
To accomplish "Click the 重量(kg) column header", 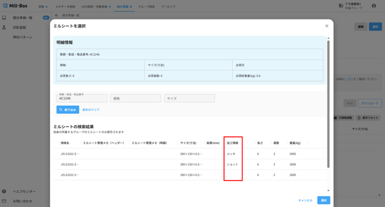I will 295,143.
